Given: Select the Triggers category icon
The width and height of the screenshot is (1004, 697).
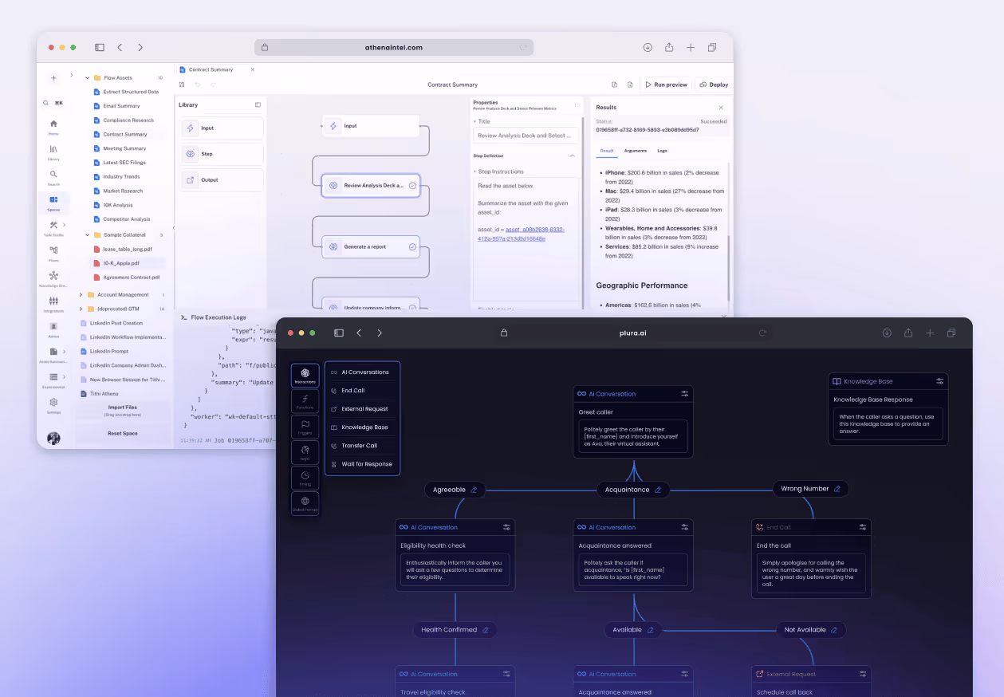Looking at the screenshot, I should pos(305,426).
